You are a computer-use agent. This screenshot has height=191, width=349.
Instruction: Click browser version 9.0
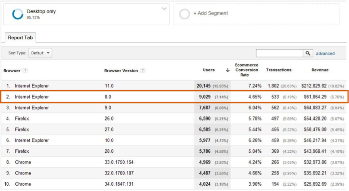tap(108, 108)
